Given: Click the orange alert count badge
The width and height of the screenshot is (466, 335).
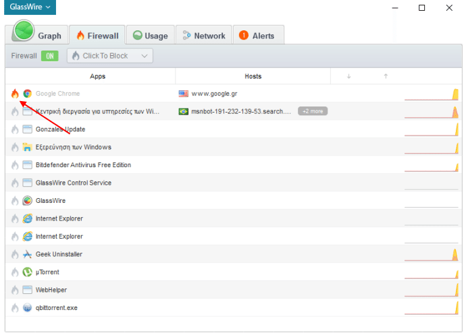Looking at the screenshot, I should (244, 35).
